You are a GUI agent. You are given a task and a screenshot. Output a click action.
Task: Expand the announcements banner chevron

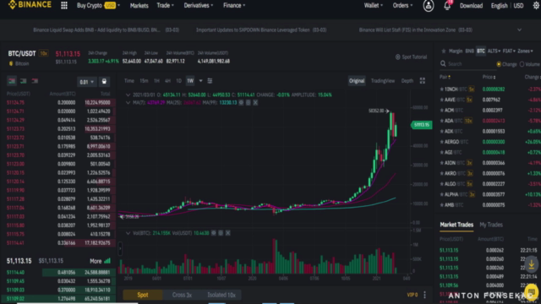pyautogui.click(x=519, y=30)
